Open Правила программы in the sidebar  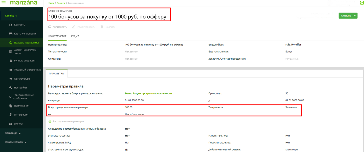tap(26, 43)
